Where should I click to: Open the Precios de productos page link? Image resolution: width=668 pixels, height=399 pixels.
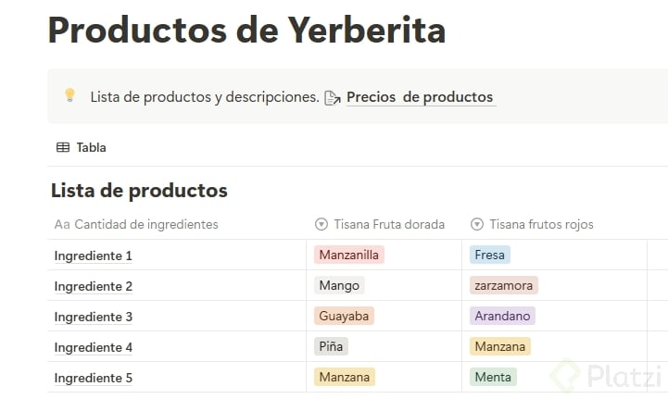(x=420, y=97)
